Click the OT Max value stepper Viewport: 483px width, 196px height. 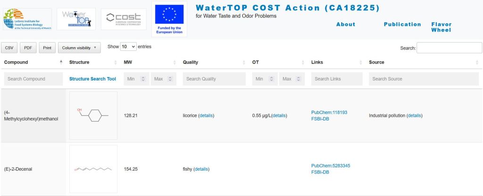299,79
